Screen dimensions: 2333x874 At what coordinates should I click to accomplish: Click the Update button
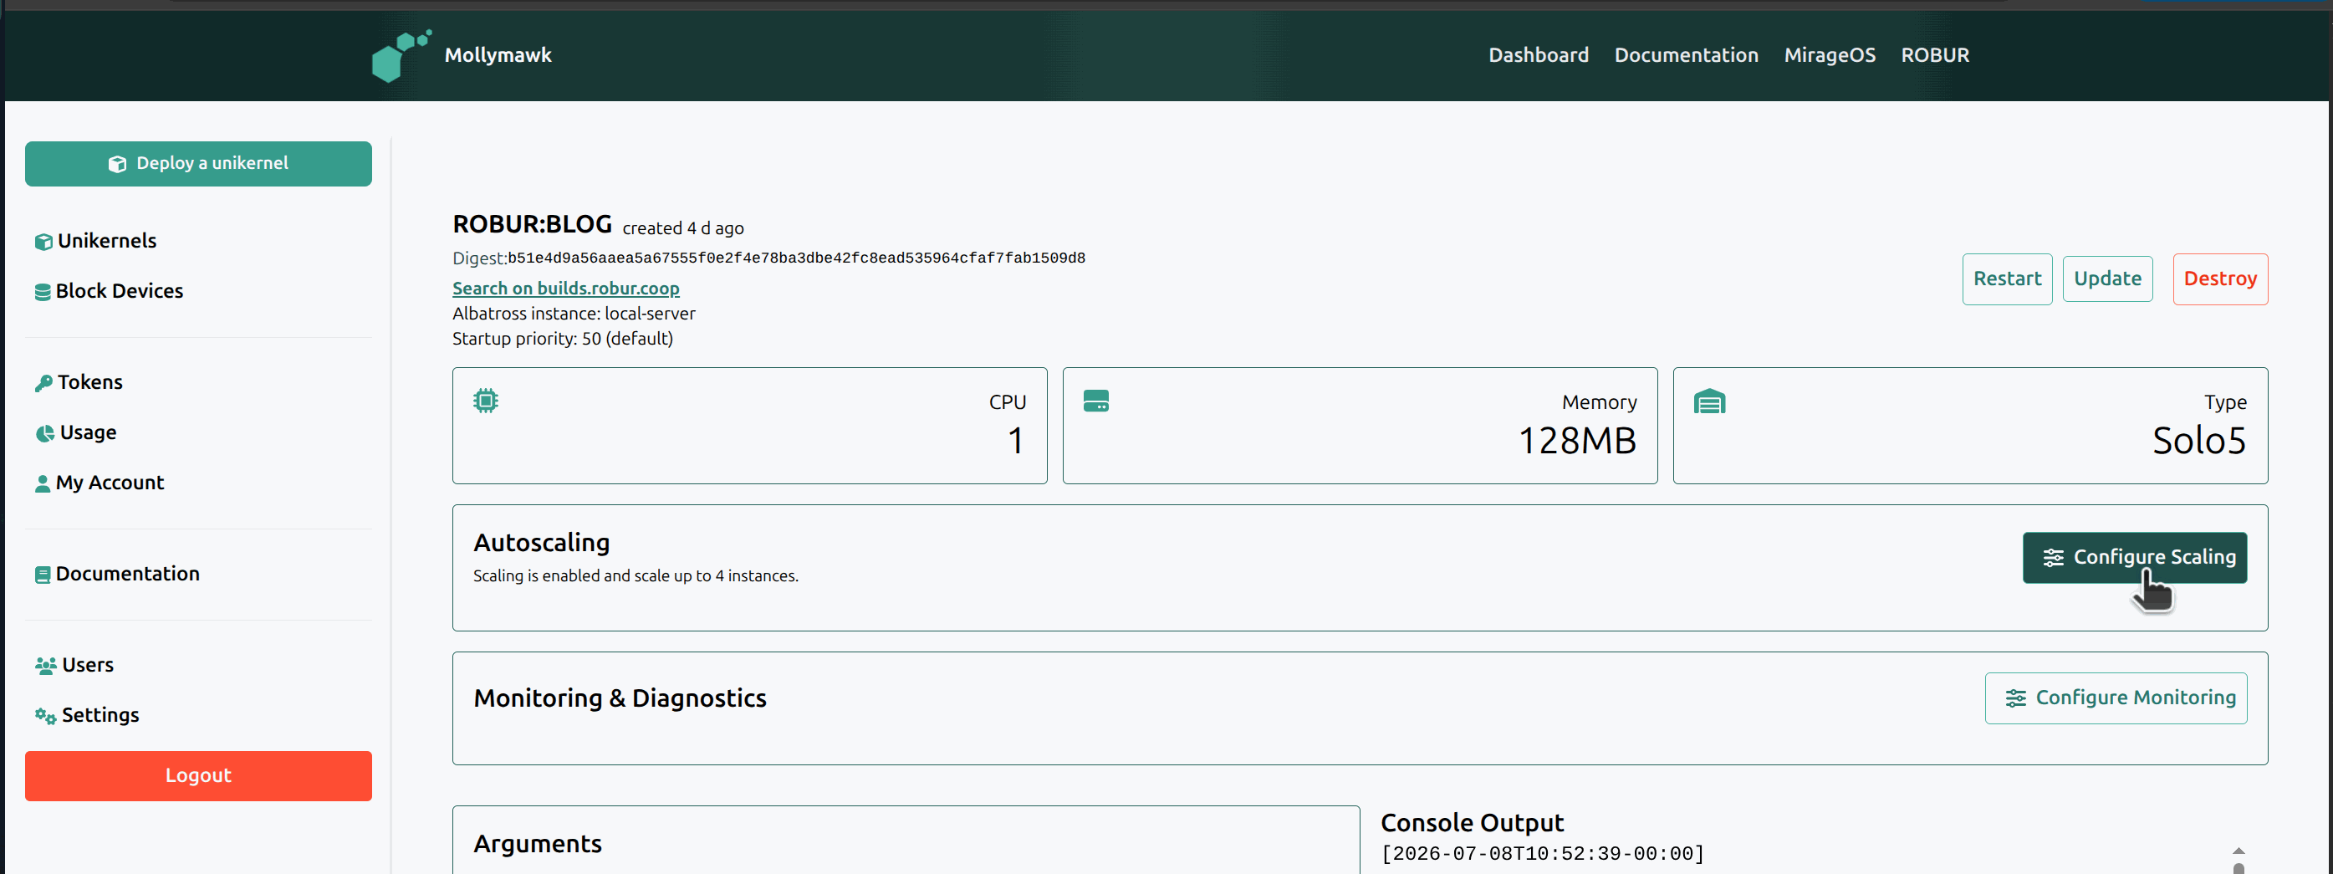pyautogui.click(x=2107, y=279)
